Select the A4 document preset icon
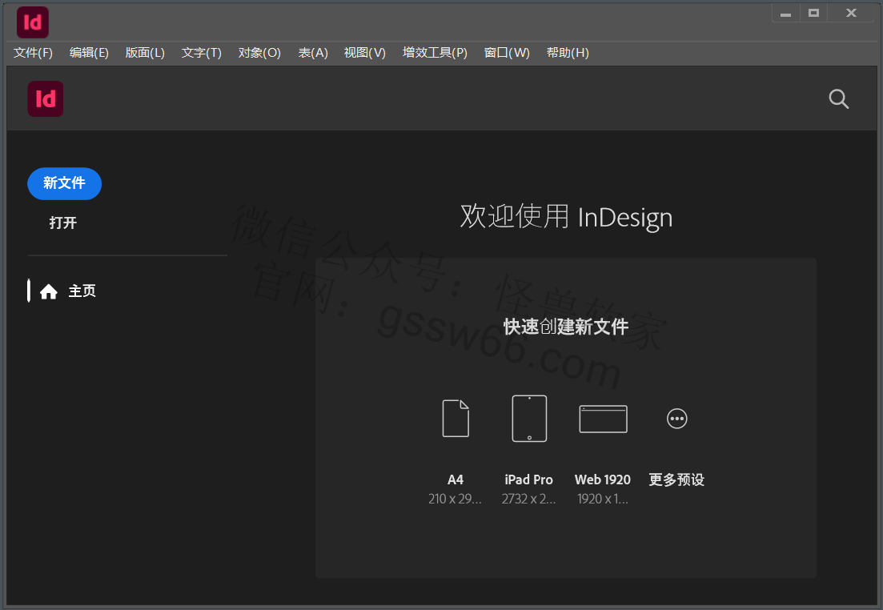Screen dimensions: 883x610 456,419
